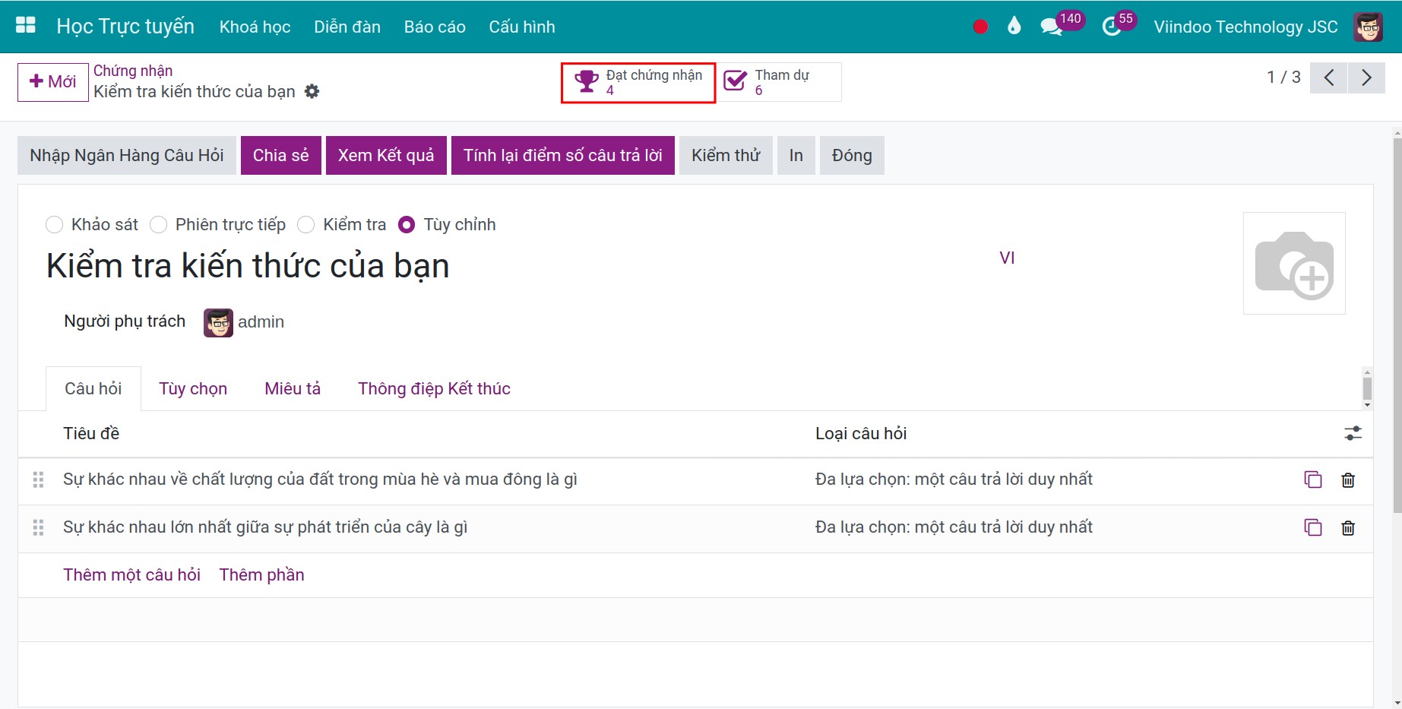Open the 'Báo cáo' menu
Viewport: 1402px width, 709px height.
click(435, 27)
